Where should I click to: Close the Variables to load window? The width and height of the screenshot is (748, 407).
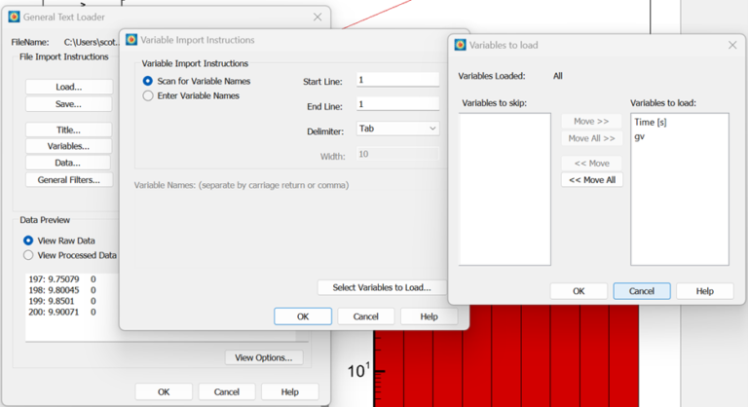coord(731,45)
